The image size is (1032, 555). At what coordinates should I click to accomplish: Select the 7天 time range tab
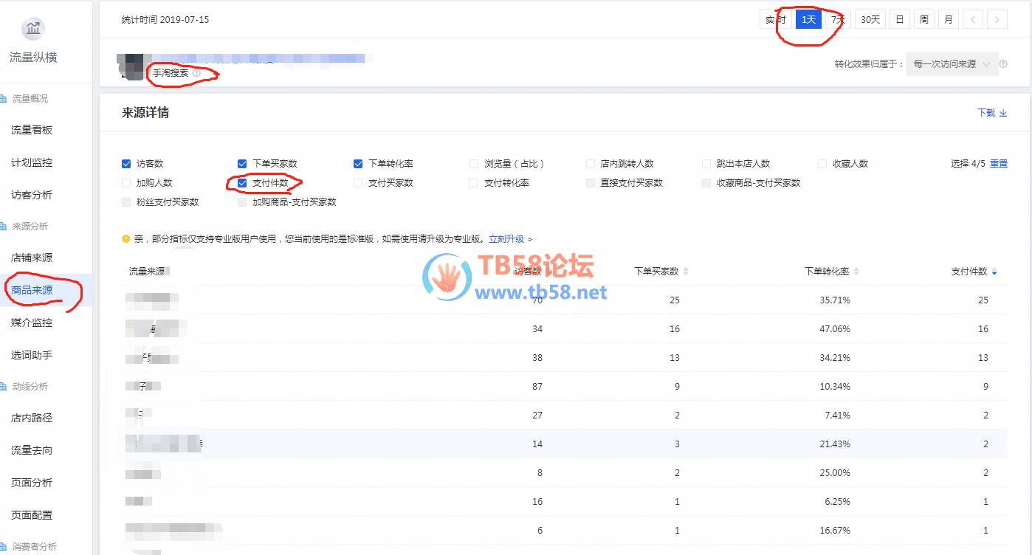838,20
